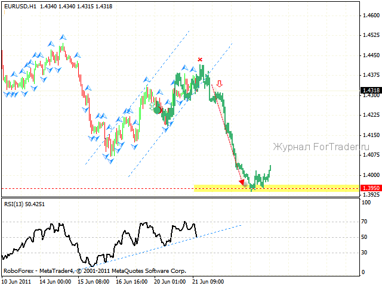Select the yellow support zone band
Image resolution: width=382 pixels, height=286 pixels.
click(277, 188)
